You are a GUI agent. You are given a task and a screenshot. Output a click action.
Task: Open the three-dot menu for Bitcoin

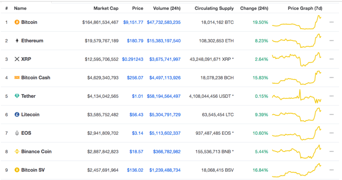pyautogui.click(x=332, y=22)
